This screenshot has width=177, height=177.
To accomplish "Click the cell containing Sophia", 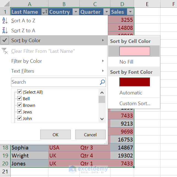I will [x=29, y=148].
